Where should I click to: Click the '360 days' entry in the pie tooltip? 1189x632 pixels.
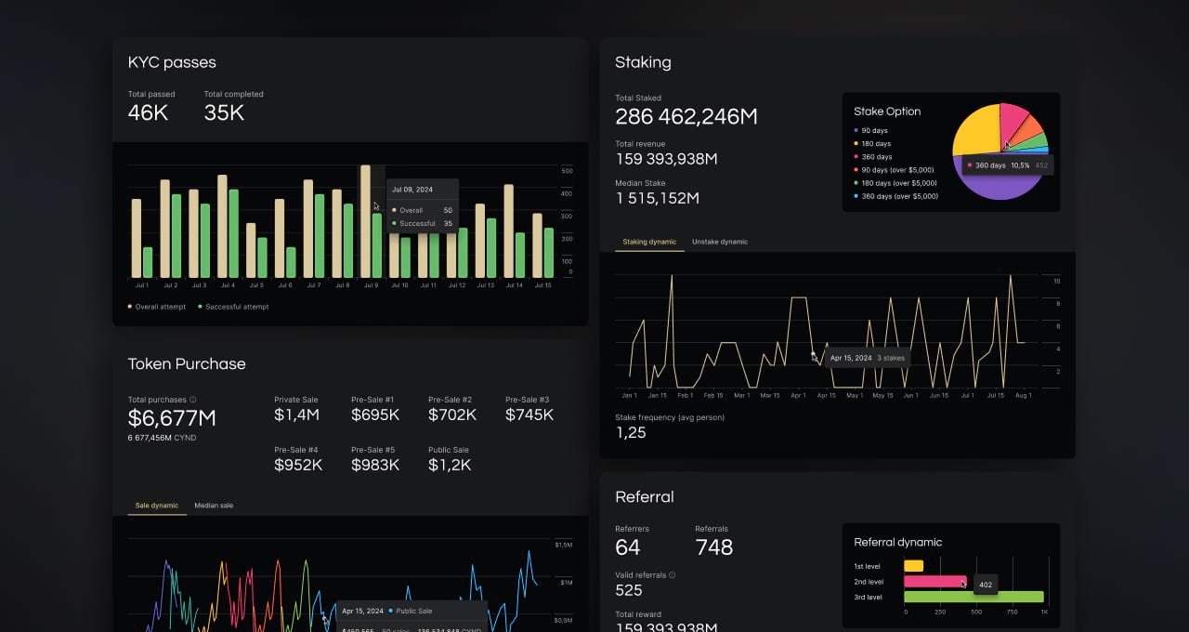click(990, 165)
